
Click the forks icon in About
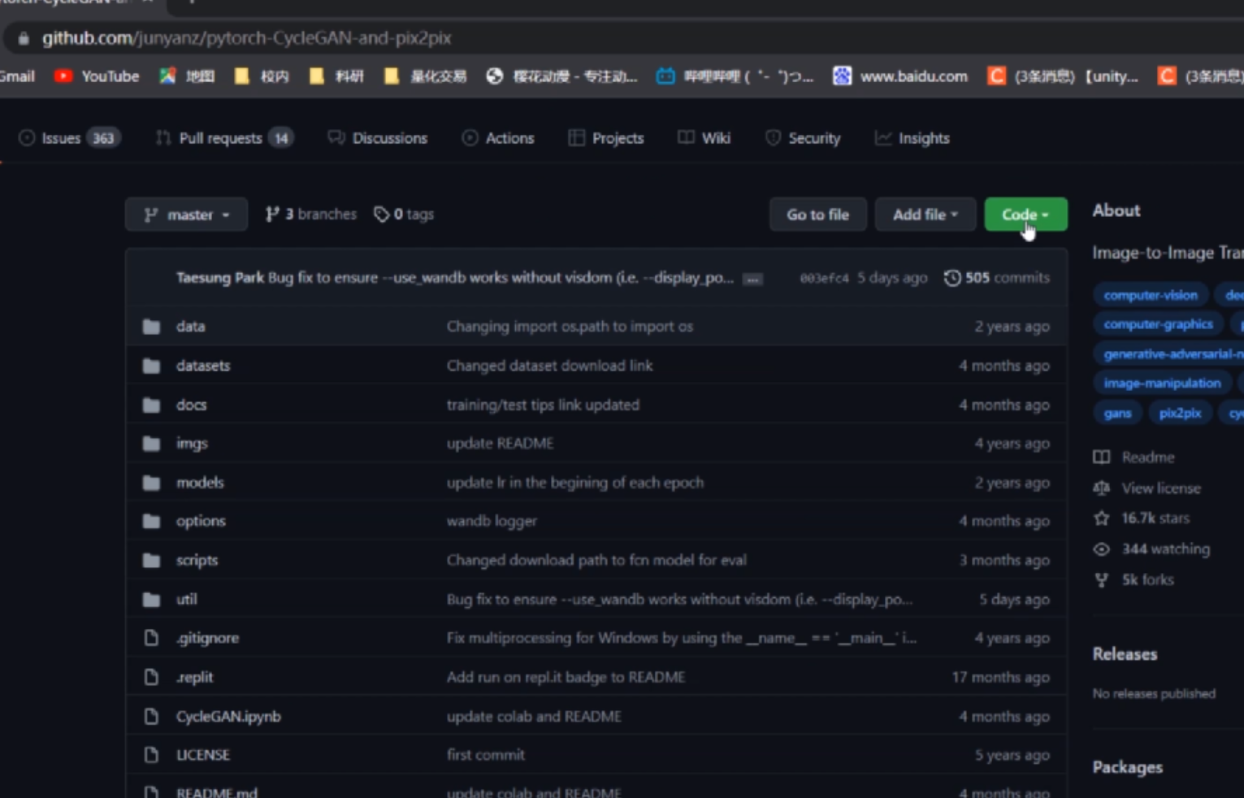pyautogui.click(x=1102, y=579)
